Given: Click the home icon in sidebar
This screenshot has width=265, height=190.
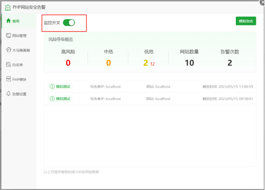Looking at the screenshot, I should 9,21.
